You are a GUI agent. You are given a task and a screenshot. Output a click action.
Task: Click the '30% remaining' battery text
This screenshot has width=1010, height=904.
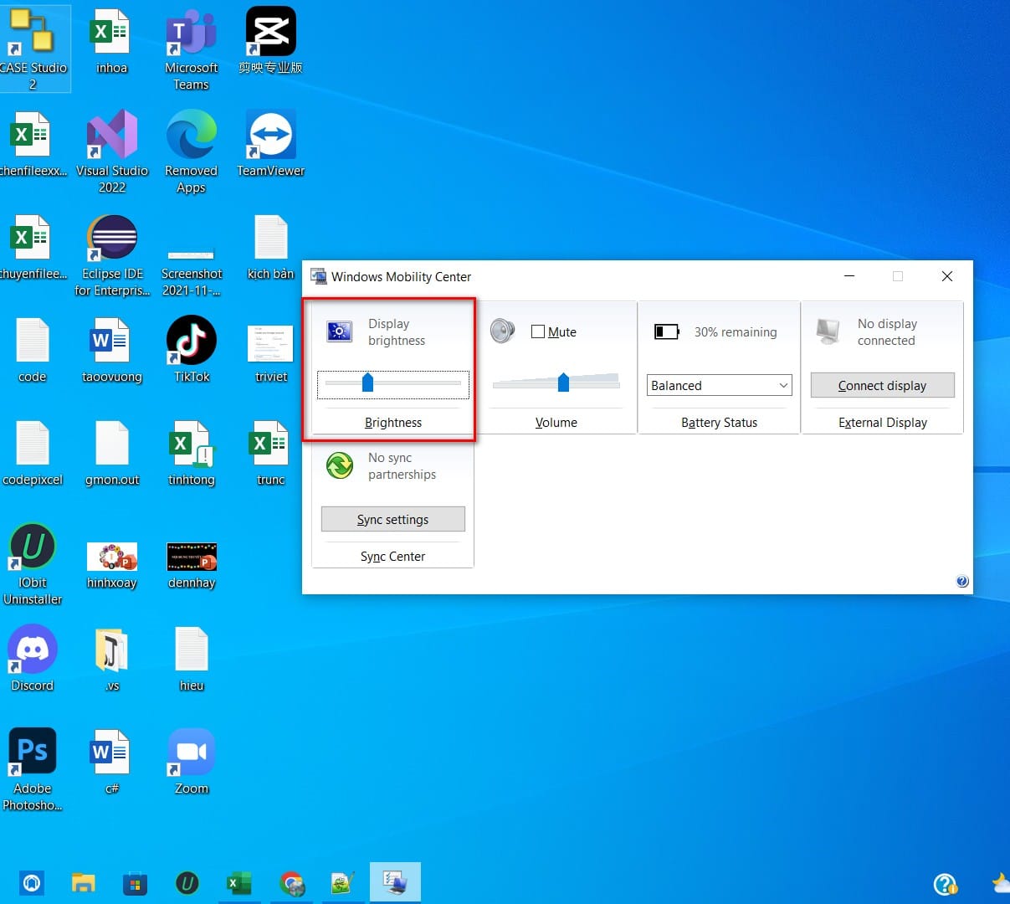tap(736, 332)
